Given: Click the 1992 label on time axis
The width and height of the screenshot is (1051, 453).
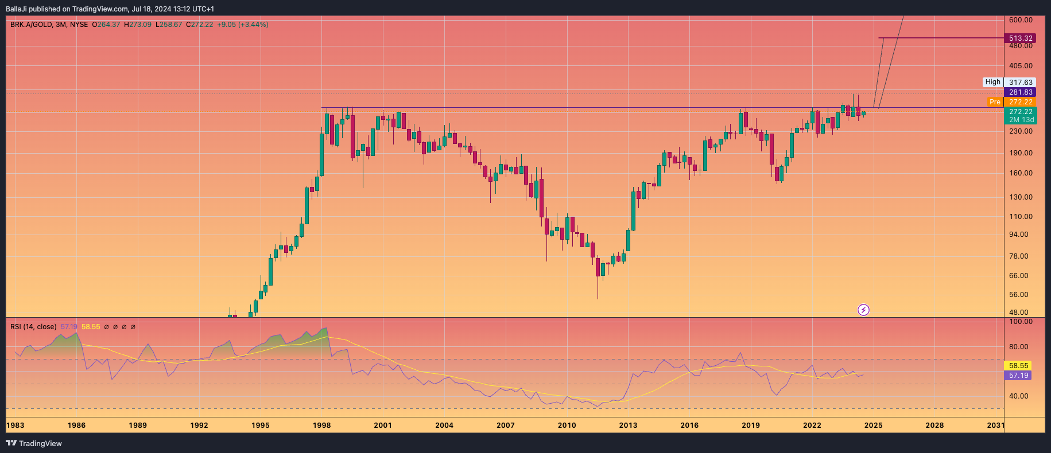Looking at the screenshot, I should tap(199, 425).
